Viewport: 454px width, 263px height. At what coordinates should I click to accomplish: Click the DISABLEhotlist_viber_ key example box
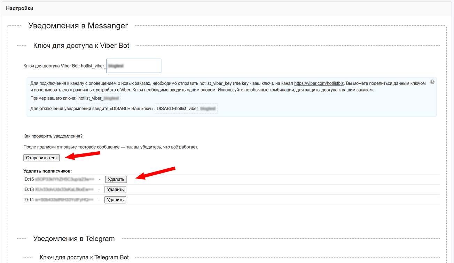pos(186,109)
